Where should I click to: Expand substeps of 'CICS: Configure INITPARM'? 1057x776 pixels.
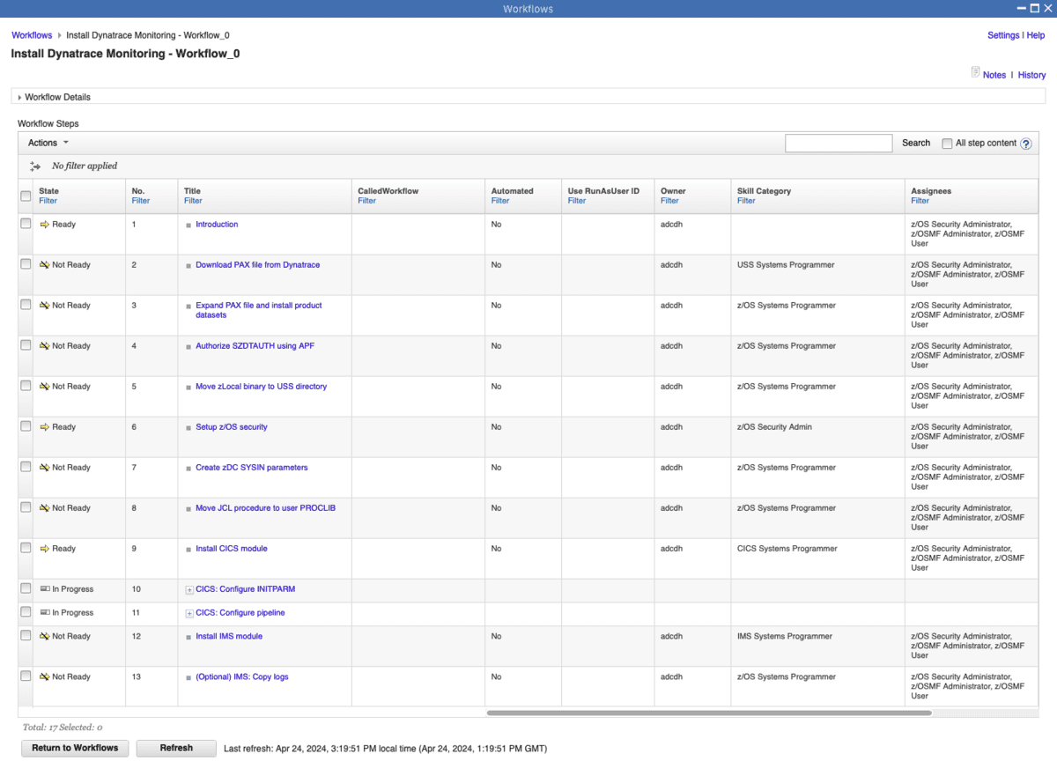(188, 589)
